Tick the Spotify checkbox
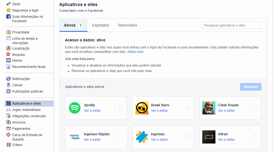 [121, 108]
